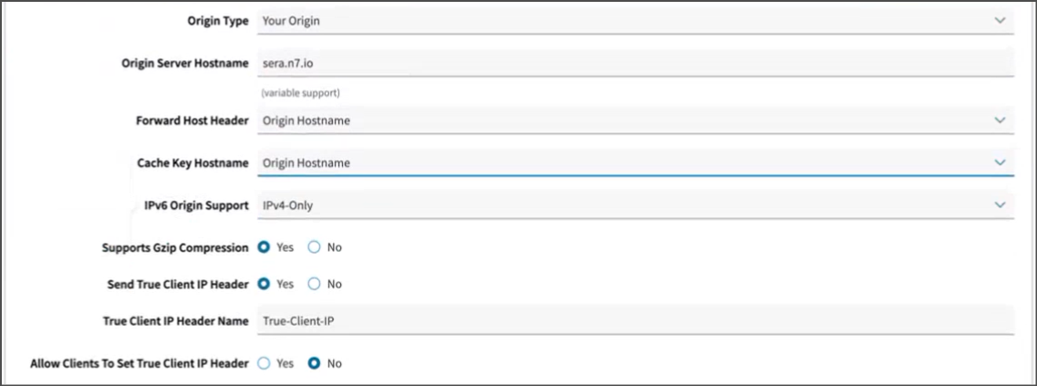
Task: Allow clients to set True Client IP Header
Action: [264, 363]
